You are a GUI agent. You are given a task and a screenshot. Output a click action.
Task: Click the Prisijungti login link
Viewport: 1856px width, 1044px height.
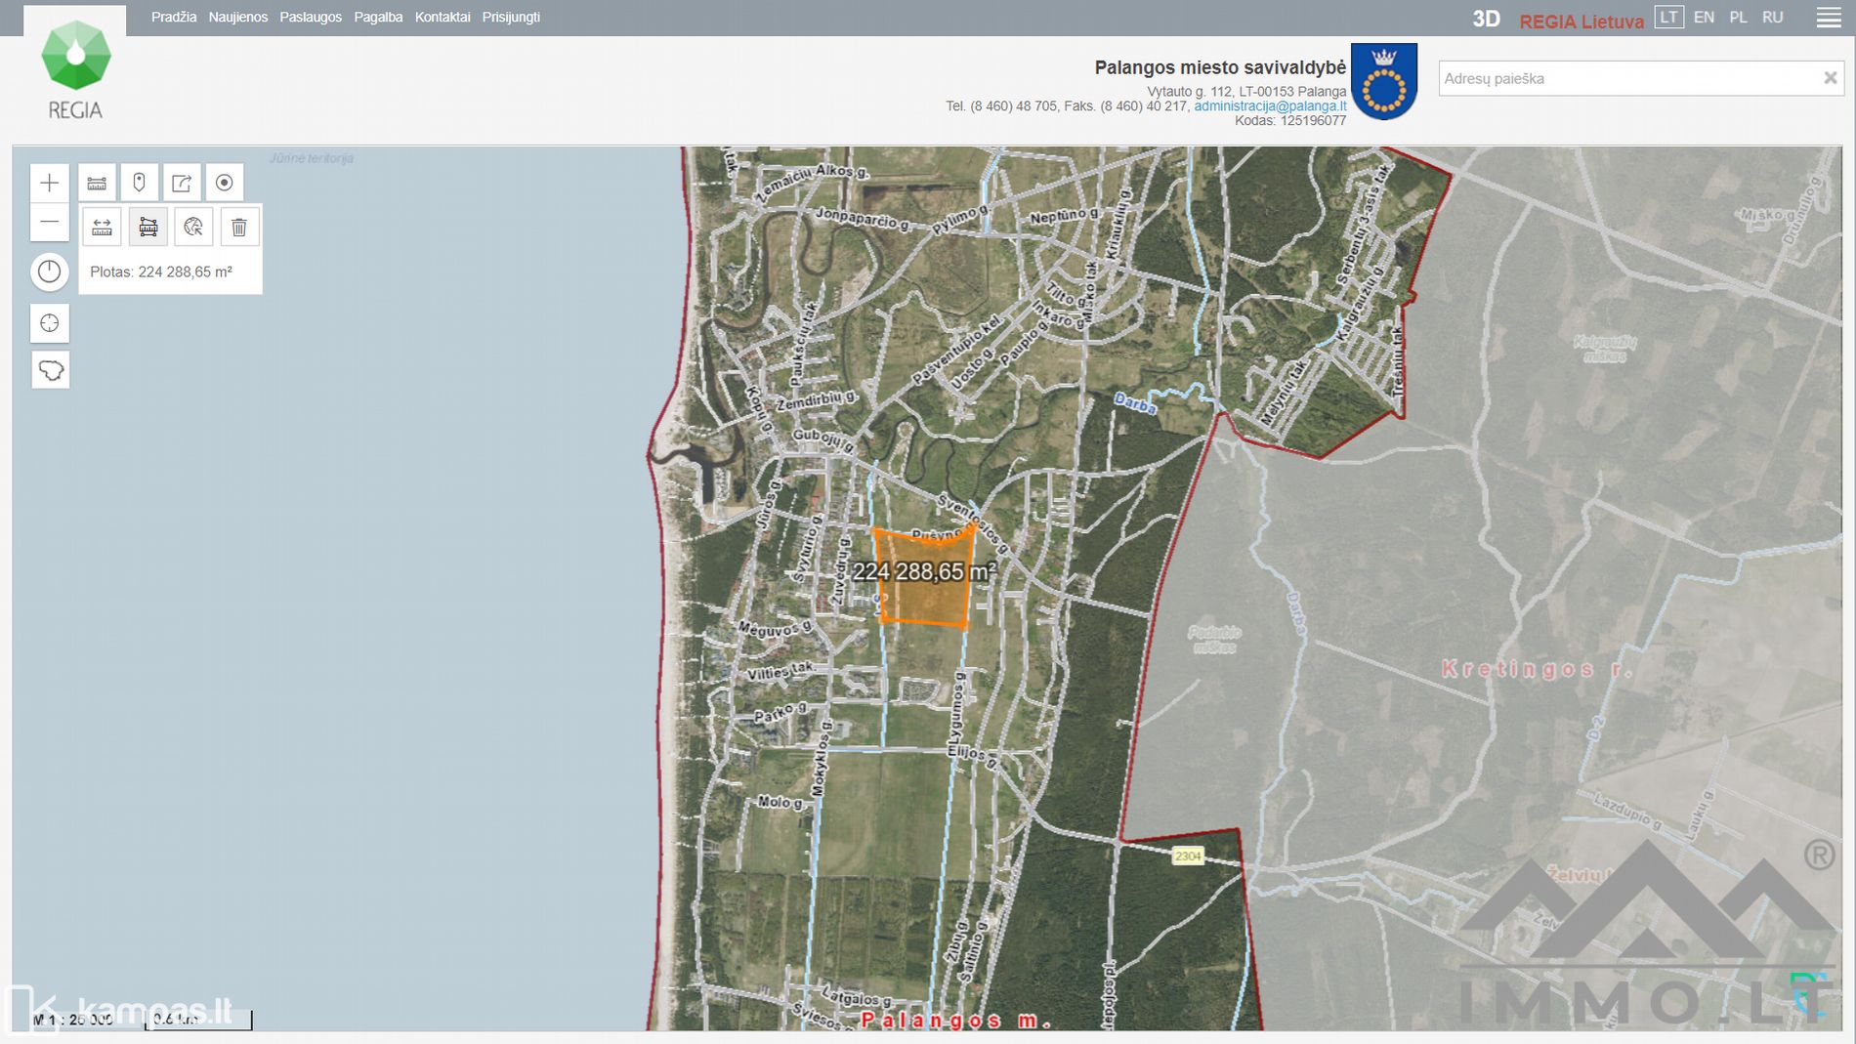tap(511, 18)
